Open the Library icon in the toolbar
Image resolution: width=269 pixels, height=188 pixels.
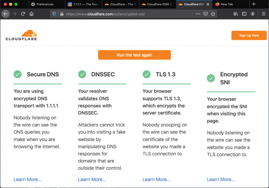coord(235,14)
